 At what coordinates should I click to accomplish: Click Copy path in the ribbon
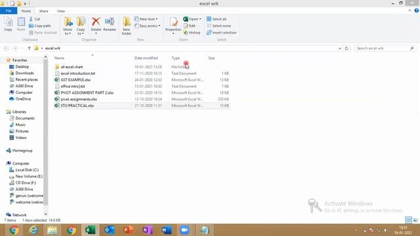pos(39,26)
